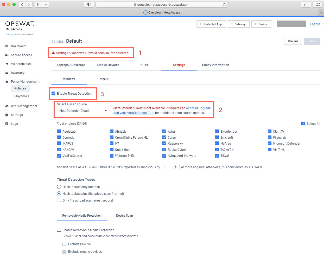Show Safari's tab overview grid
Viewport: 324px width, 259px height.
tap(317, 4)
